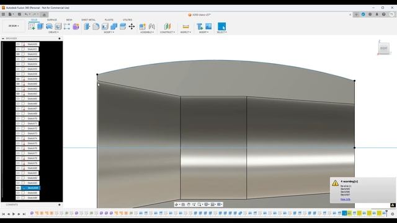Open the Help question mark icon
Image resolution: width=397 pixels, height=223 pixels.
[x=383, y=14]
